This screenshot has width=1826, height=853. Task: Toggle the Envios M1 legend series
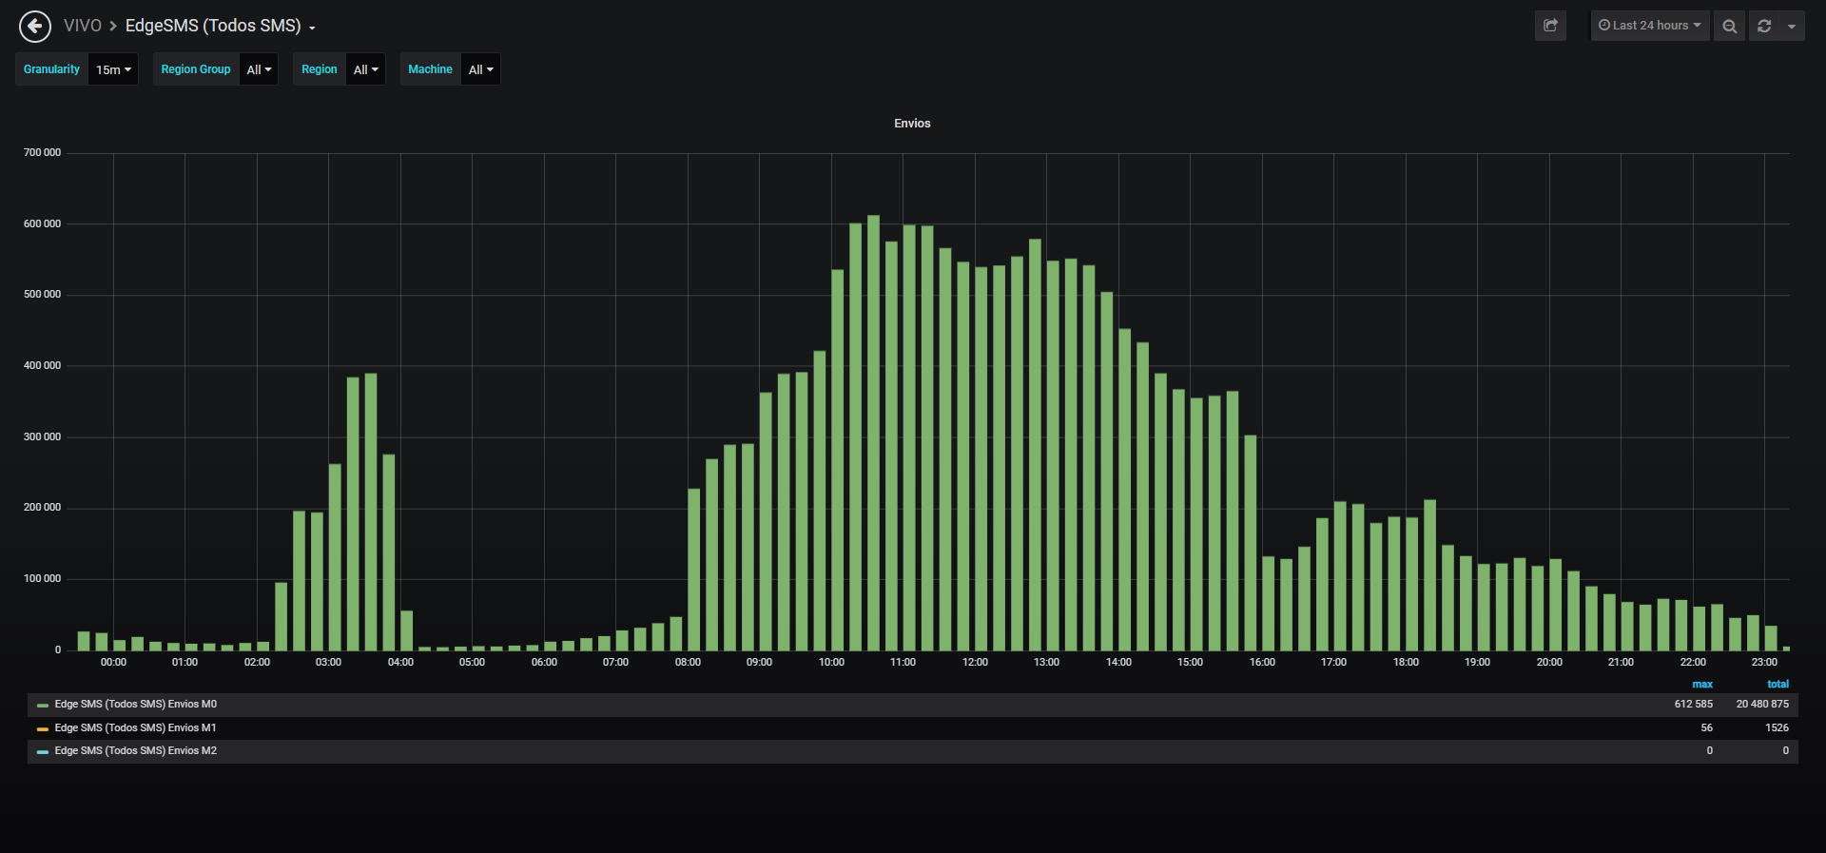pos(136,728)
